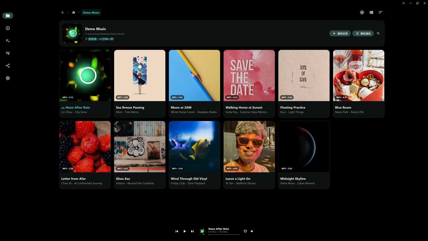Favorite the current song with the heart
This screenshot has height=241, width=428.
[x=245, y=231]
